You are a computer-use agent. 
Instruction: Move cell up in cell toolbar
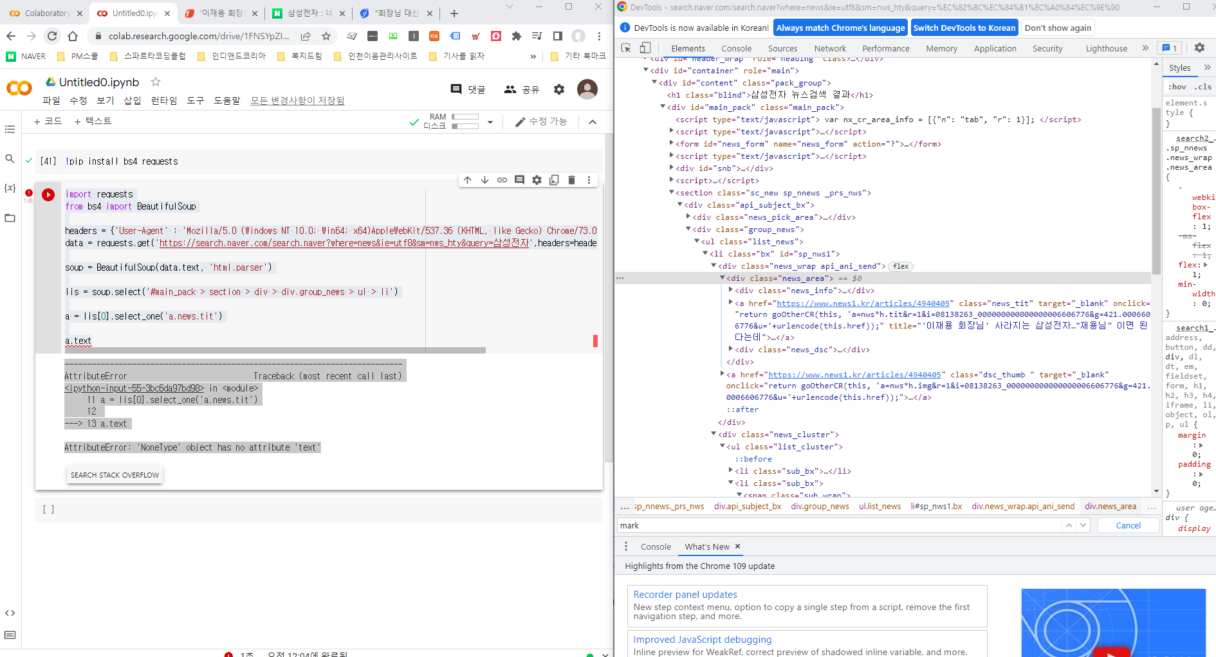(468, 180)
